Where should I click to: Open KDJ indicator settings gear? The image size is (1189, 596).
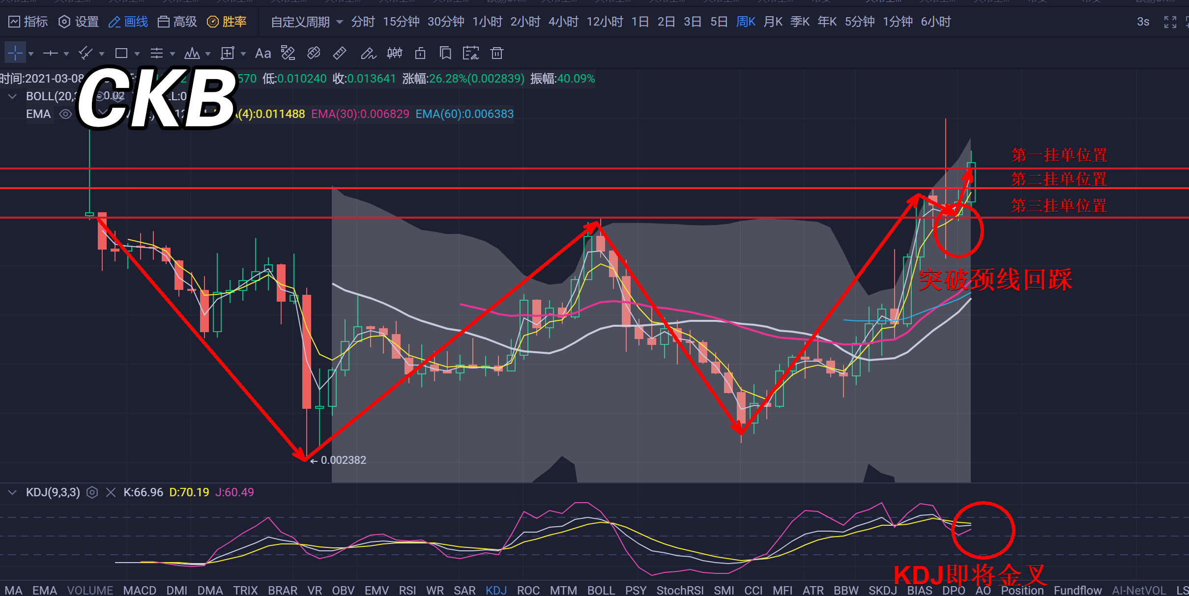point(92,492)
